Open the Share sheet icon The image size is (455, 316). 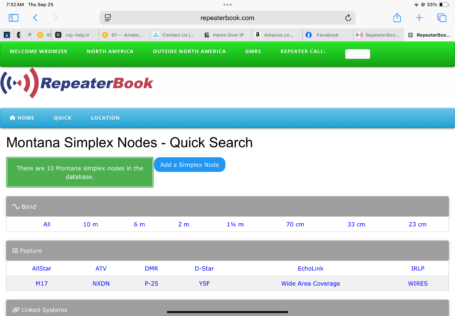point(397,18)
